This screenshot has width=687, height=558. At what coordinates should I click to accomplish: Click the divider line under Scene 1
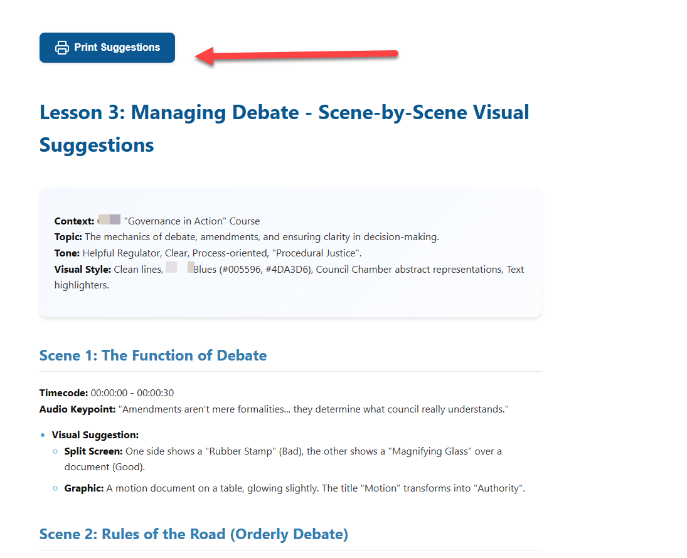(x=289, y=371)
